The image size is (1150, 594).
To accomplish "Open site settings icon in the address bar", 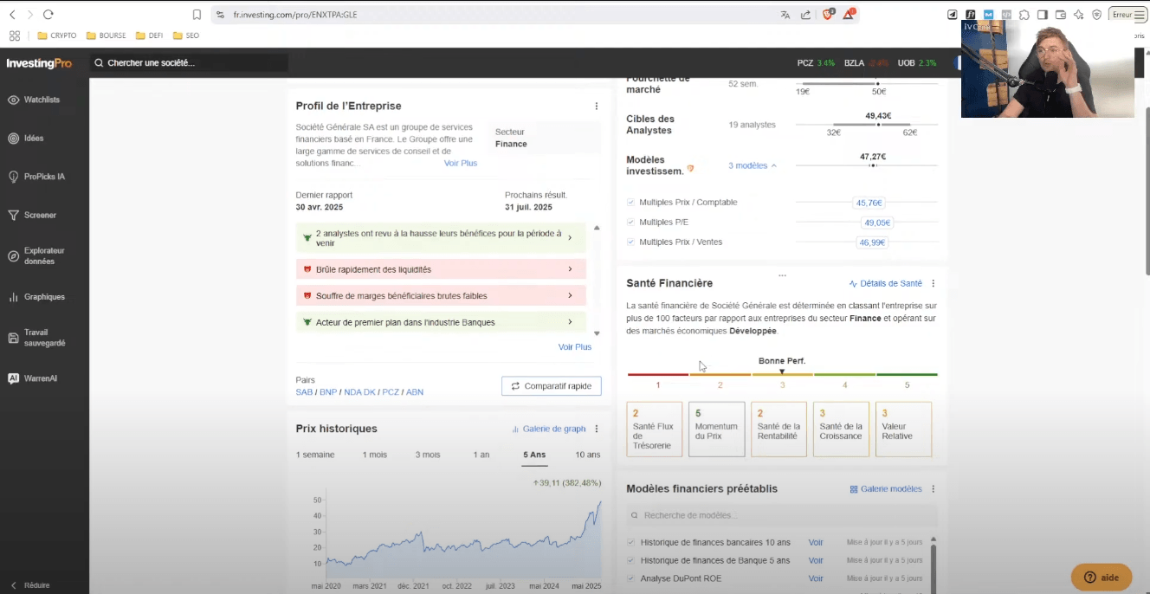I will pos(220,15).
